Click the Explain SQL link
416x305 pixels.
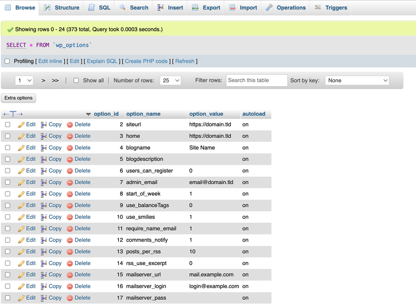point(102,61)
